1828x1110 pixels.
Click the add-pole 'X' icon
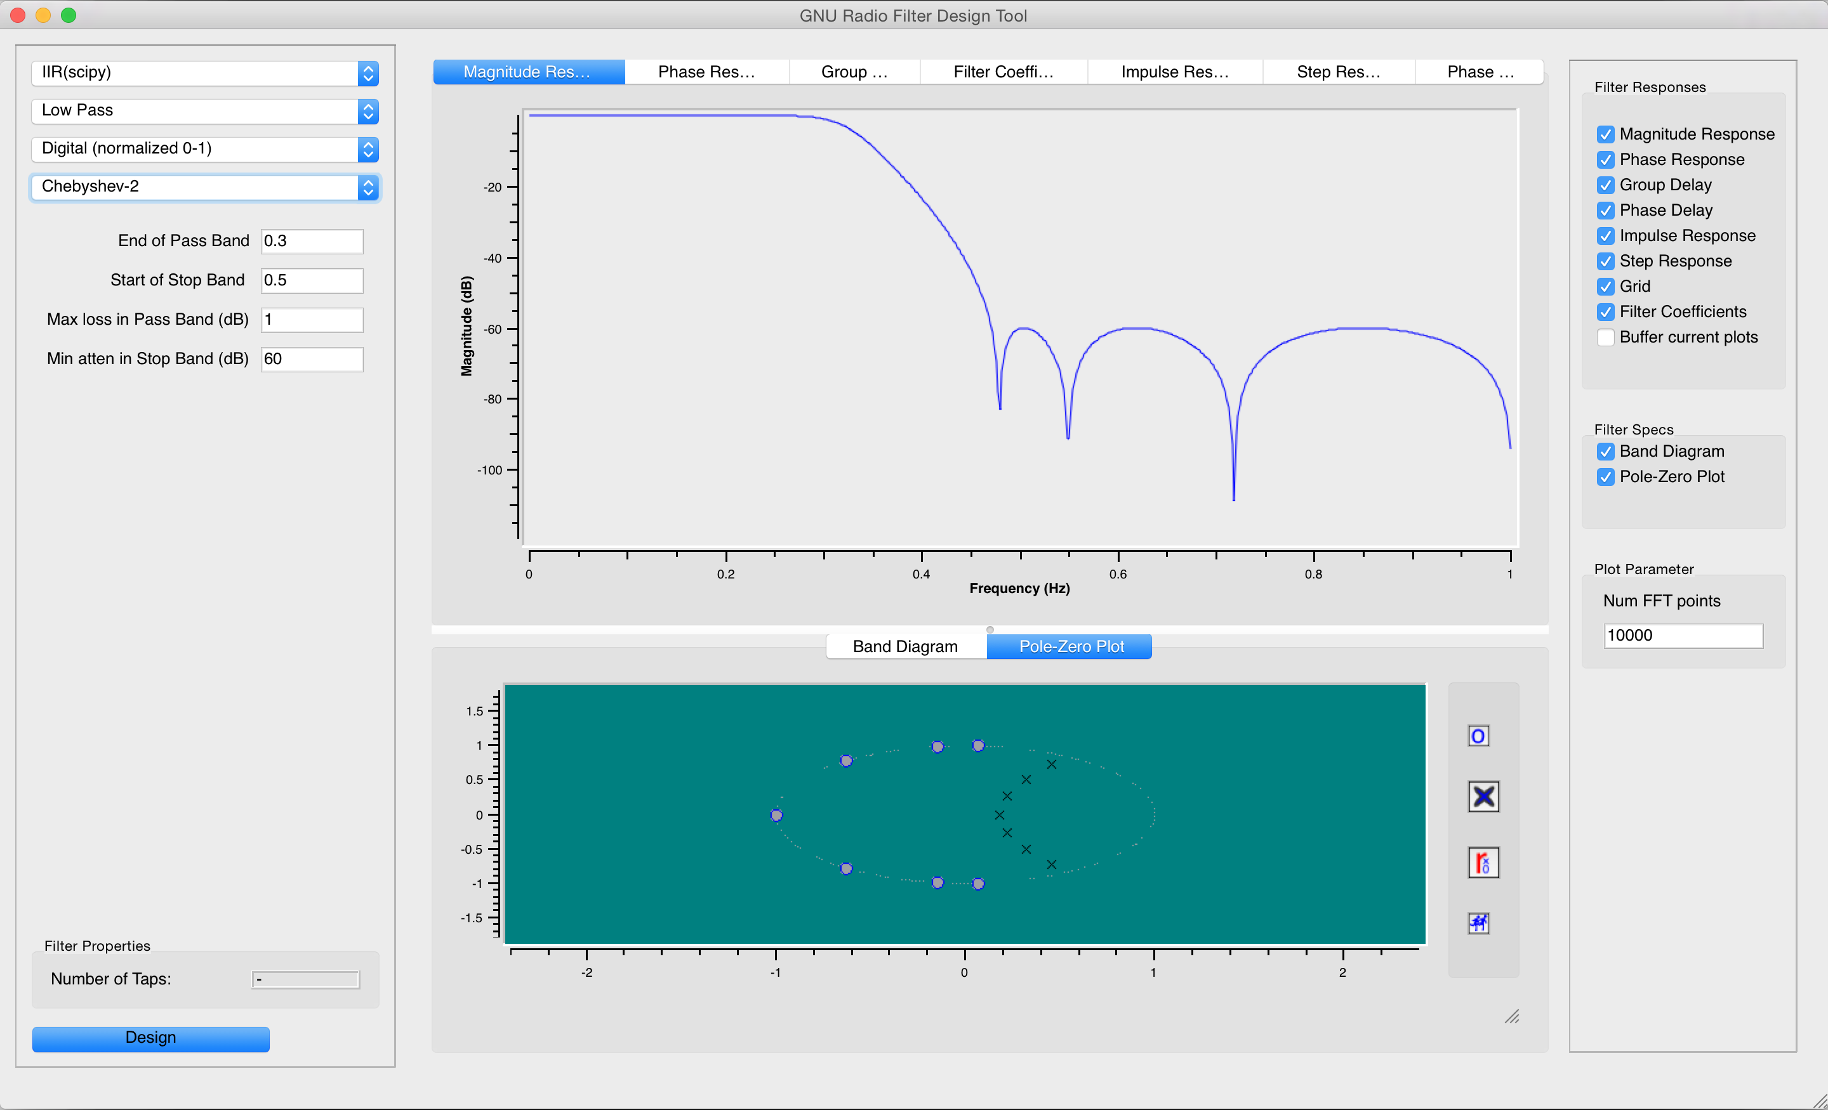pyautogui.click(x=1483, y=797)
